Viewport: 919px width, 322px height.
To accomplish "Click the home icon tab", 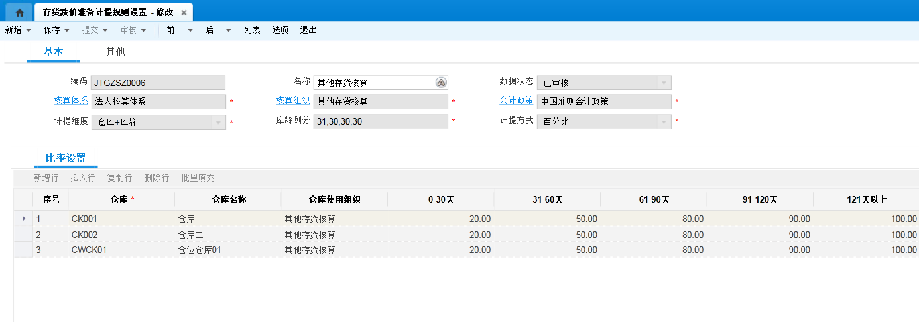I will [19, 13].
